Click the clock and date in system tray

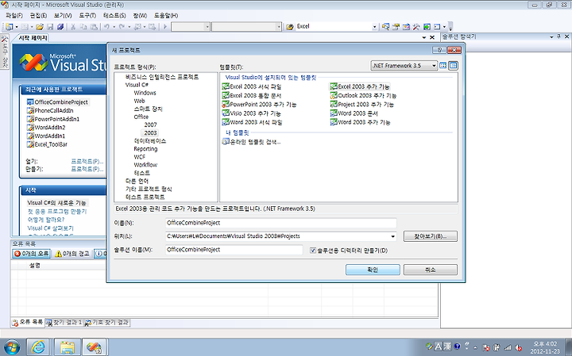(x=545, y=347)
